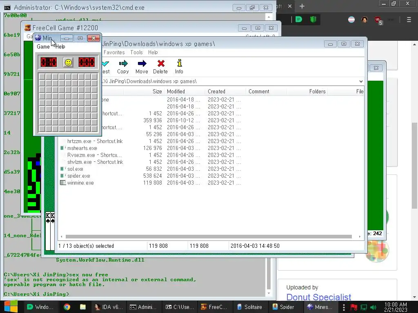This screenshot has width=418, height=313.
Task: Switch to Chrome in taskbar
Action: [x=67, y=307]
